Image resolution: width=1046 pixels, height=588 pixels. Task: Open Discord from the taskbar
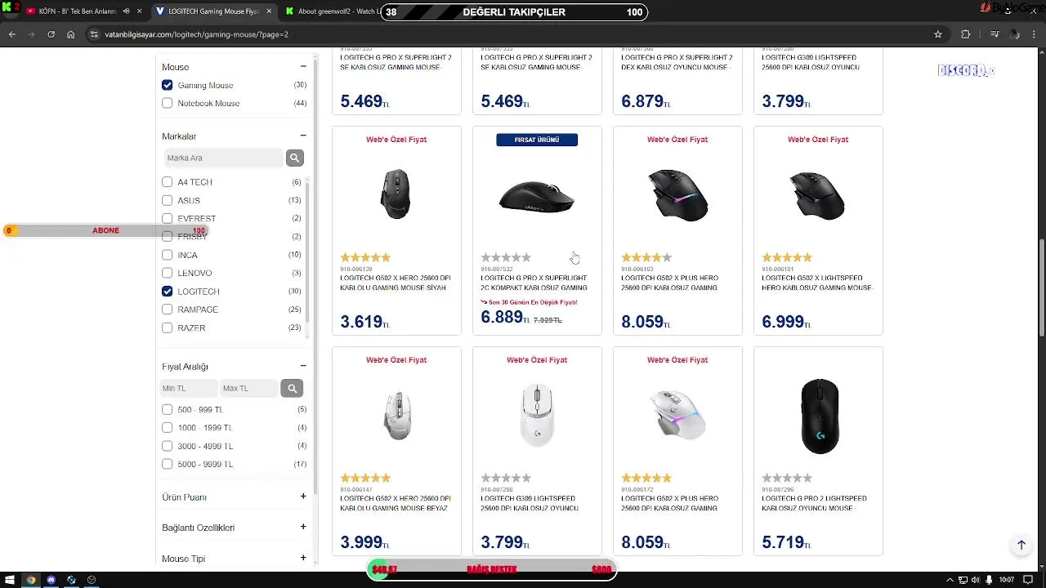[51, 580]
